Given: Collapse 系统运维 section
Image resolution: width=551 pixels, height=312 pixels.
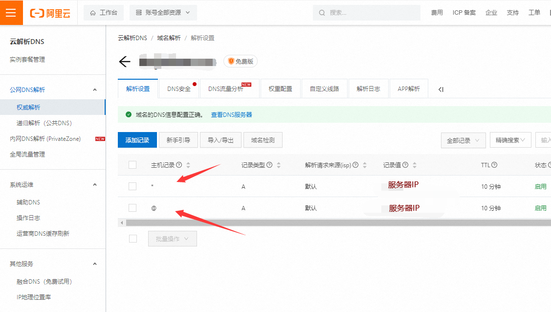Looking at the screenshot, I should [94, 184].
